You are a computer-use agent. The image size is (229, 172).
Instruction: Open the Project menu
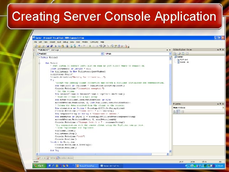click(52, 42)
